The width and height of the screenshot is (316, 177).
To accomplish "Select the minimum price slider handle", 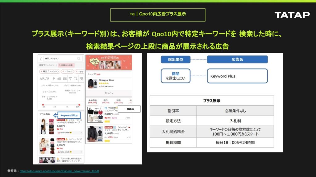I will point(43,105).
